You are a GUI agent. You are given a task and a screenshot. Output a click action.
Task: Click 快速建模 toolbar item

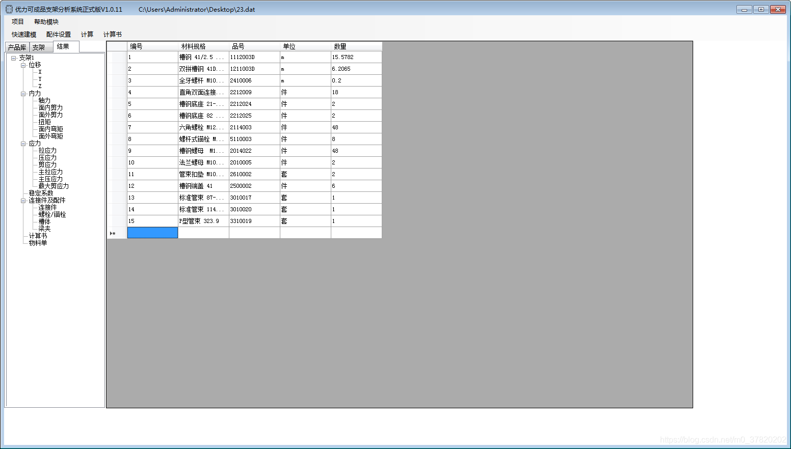point(24,35)
